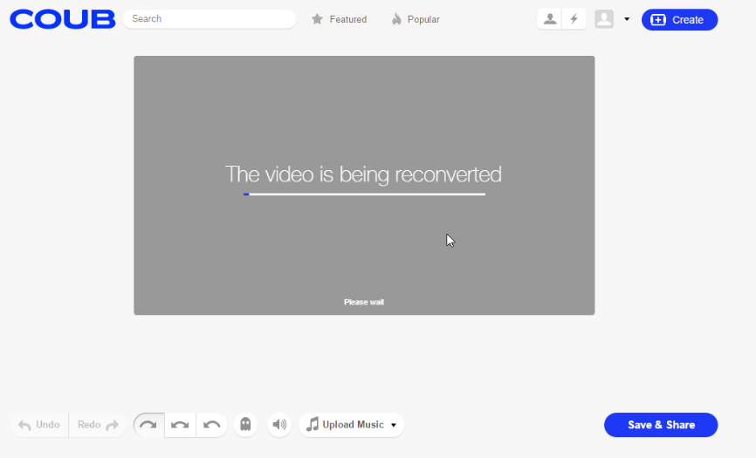The width and height of the screenshot is (756, 458).
Task: Mute audio with the speaker icon
Action: [279, 425]
